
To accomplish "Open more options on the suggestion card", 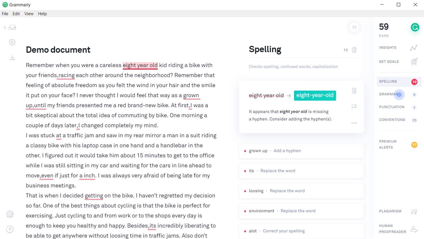I will click(x=354, y=123).
